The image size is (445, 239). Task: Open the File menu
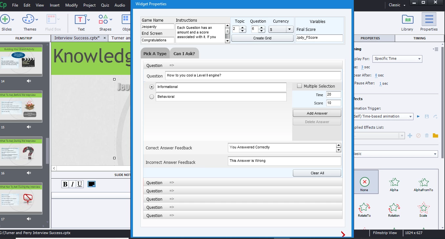tap(15, 5)
